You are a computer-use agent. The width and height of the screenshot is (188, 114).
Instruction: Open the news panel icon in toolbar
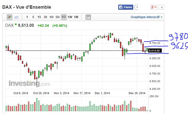point(88,17)
